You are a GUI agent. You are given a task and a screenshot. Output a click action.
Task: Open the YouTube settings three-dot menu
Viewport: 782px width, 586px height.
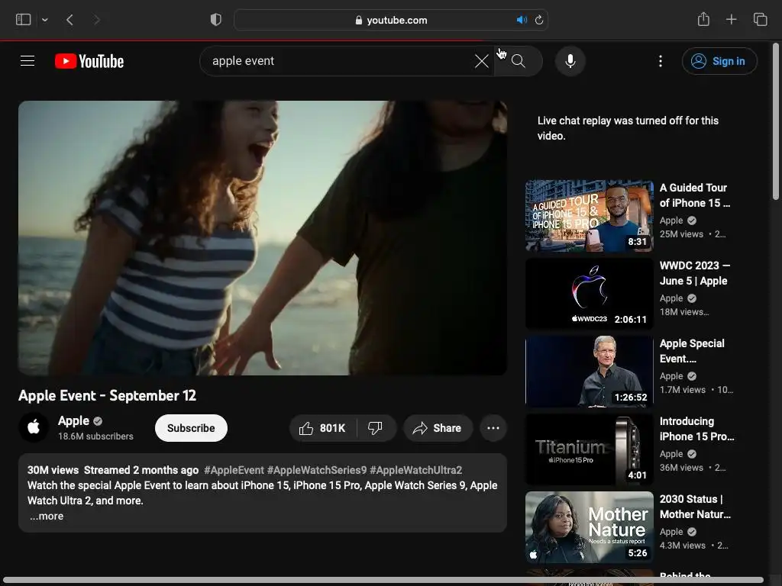pos(661,61)
